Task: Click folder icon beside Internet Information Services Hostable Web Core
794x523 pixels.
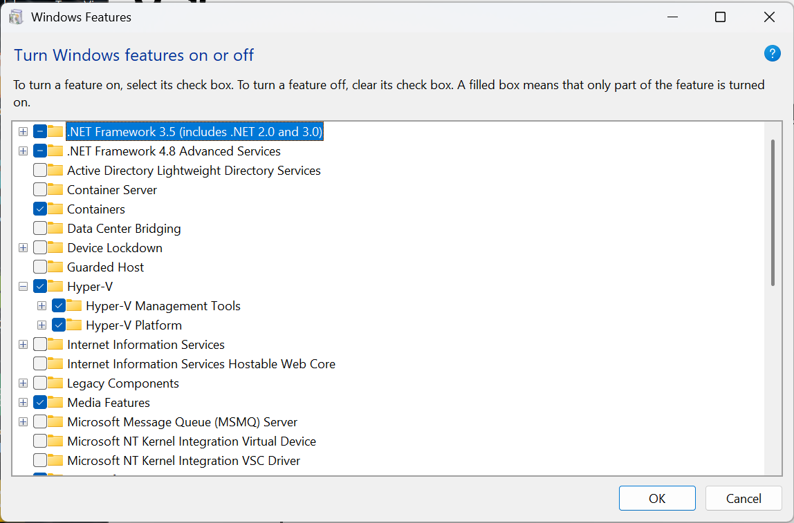Action: click(55, 363)
